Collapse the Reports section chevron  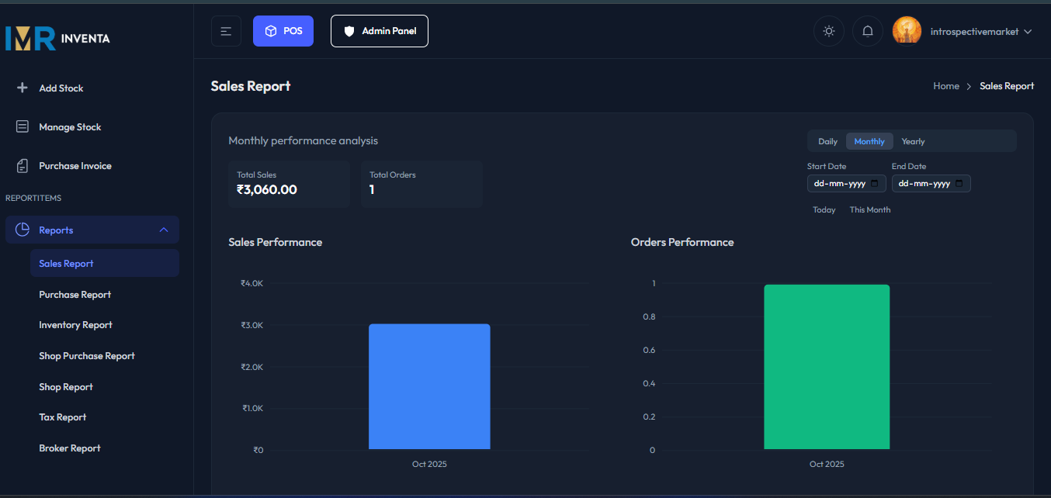tap(164, 229)
